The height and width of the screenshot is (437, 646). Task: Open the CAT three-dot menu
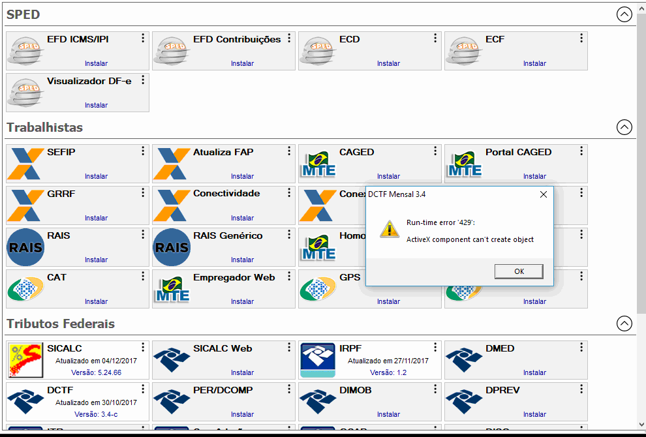143,276
